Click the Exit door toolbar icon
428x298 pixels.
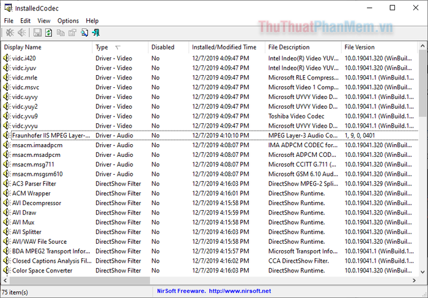click(x=96, y=33)
